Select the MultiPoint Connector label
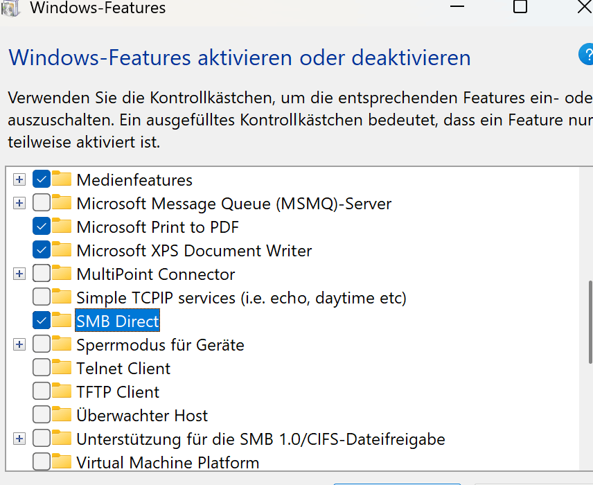593x485 pixels. [x=155, y=274]
